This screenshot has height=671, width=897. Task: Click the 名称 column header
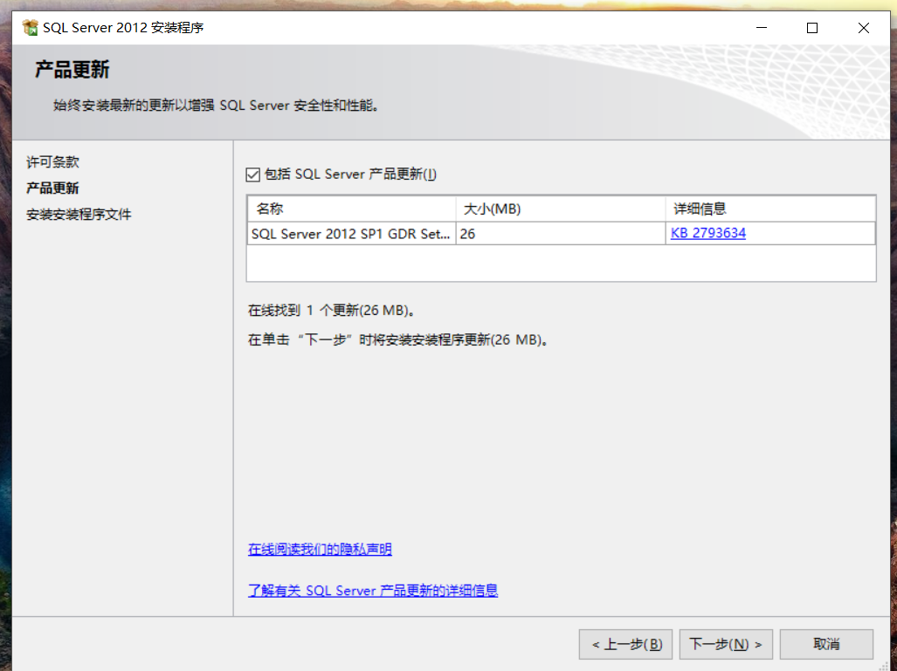click(x=351, y=209)
